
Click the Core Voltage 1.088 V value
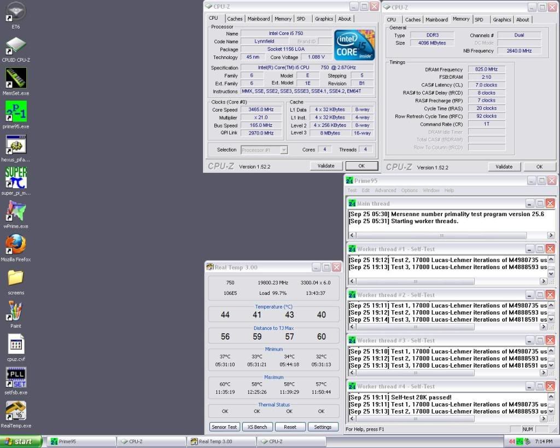(317, 57)
